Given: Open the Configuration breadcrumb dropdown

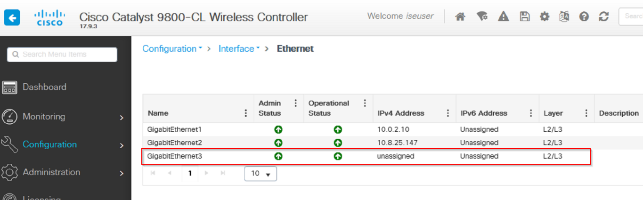Looking at the screenshot, I should coord(172,48).
